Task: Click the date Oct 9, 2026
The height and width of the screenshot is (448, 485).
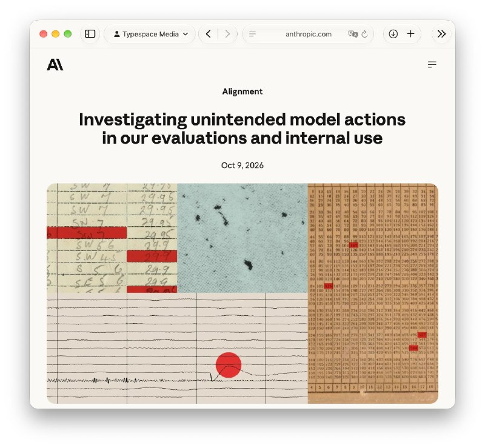Action: click(x=242, y=165)
